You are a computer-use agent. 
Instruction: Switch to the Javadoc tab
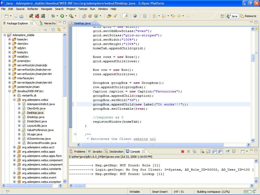coord(95,152)
